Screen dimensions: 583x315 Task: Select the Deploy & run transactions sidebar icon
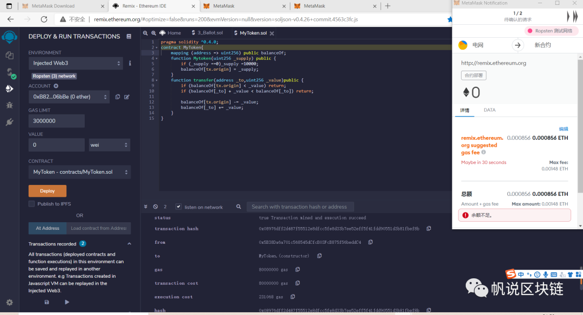tap(9, 89)
